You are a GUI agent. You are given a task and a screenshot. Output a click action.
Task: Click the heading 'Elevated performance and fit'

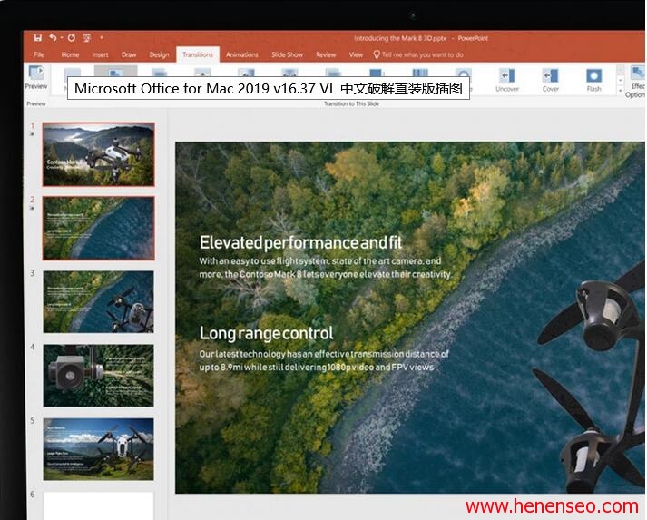pyautogui.click(x=300, y=242)
